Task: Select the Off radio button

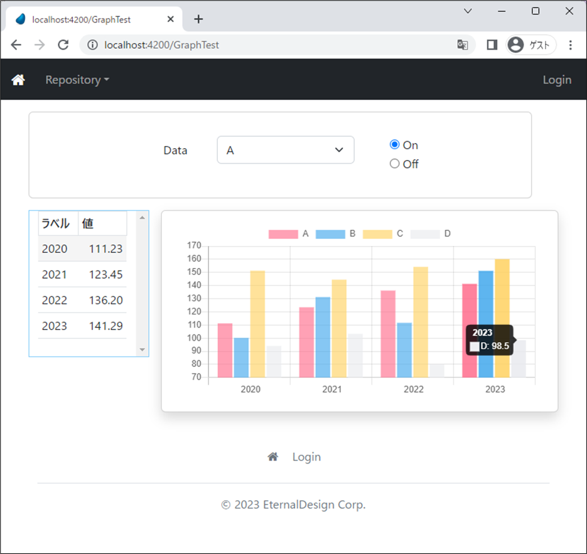Action: coord(395,164)
